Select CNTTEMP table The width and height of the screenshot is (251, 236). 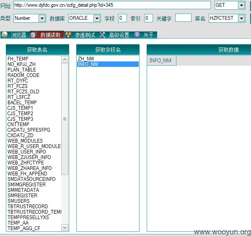coord(18,125)
